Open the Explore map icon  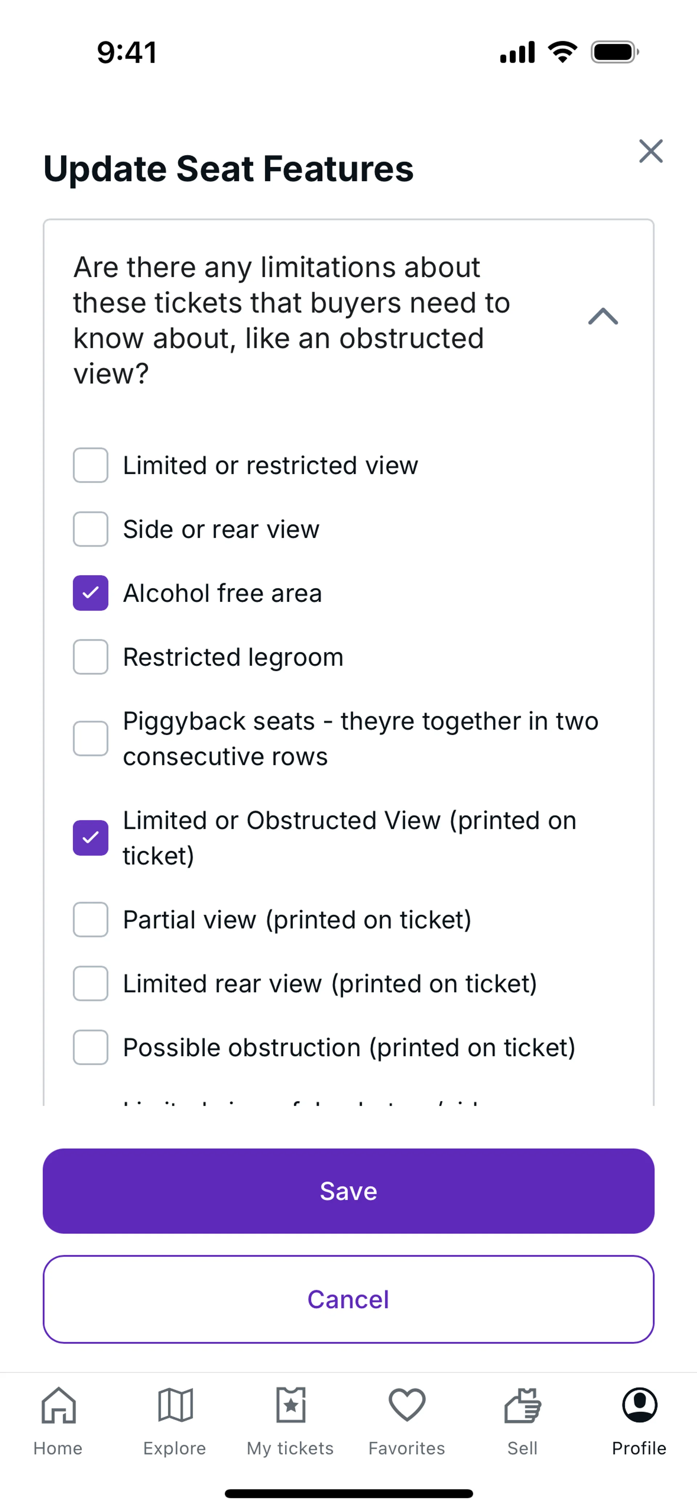(175, 1406)
